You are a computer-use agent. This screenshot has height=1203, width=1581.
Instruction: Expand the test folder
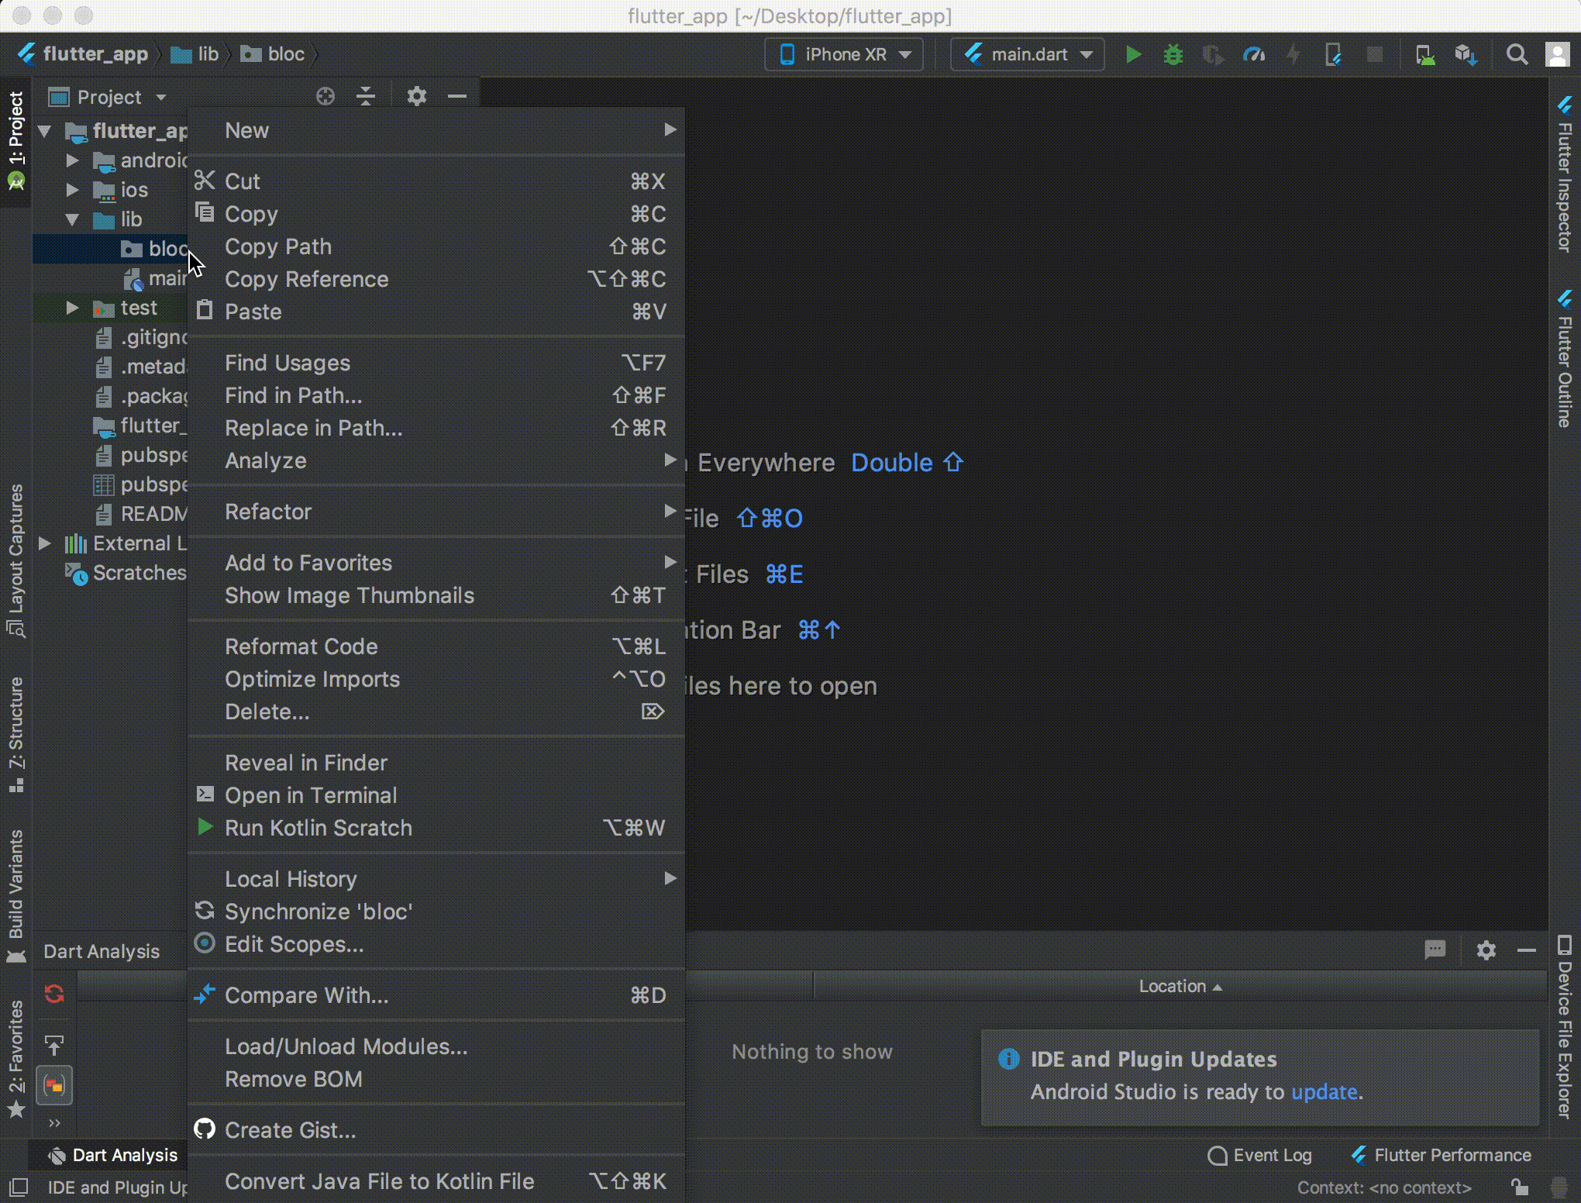(x=72, y=308)
